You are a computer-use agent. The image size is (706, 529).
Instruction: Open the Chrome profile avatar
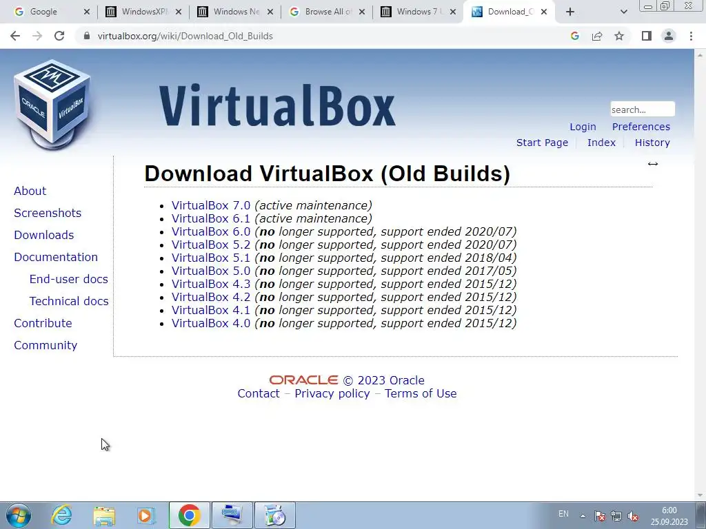[x=669, y=36]
